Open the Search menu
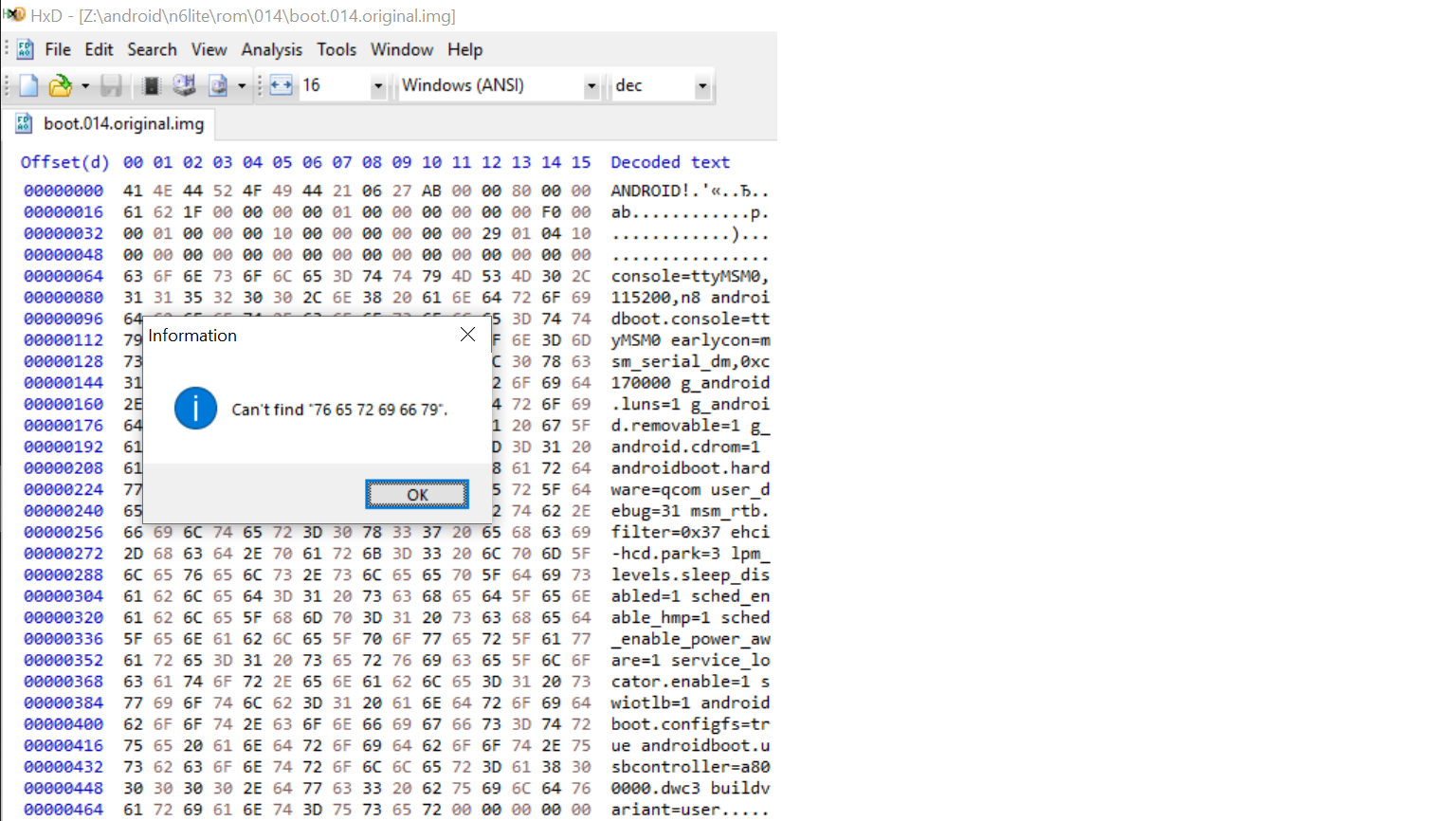 [x=152, y=49]
